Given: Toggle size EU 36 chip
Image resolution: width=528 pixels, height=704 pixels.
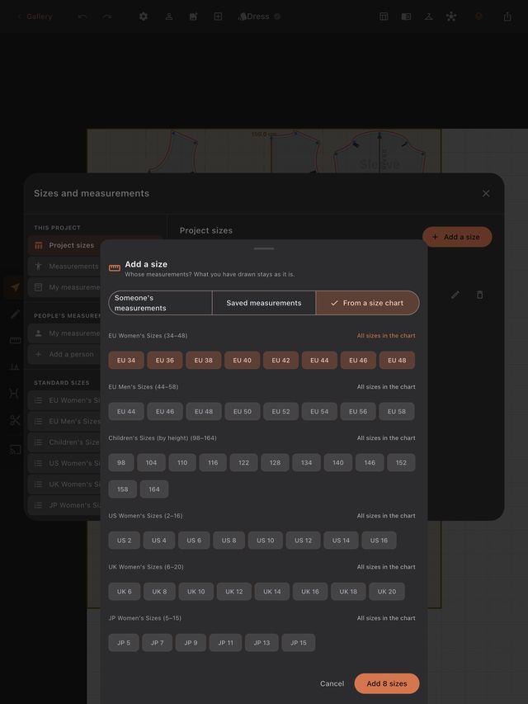Looking at the screenshot, I should pyautogui.click(x=165, y=360).
